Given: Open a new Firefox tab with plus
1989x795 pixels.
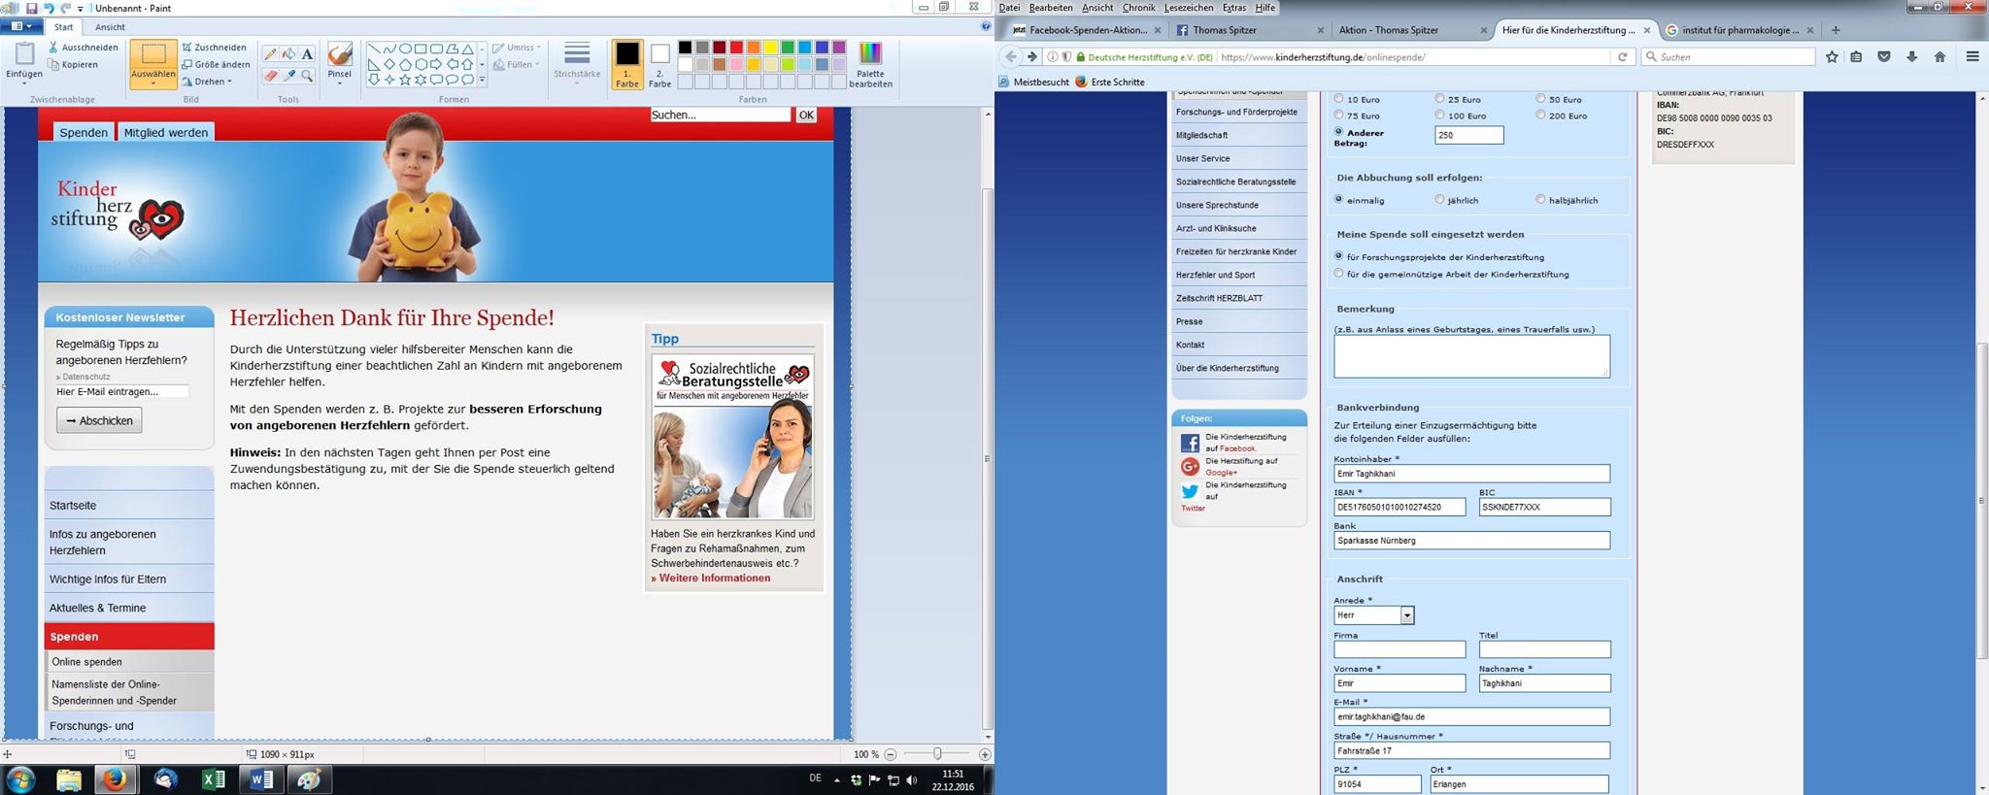Looking at the screenshot, I should (x=1836, y=30).
